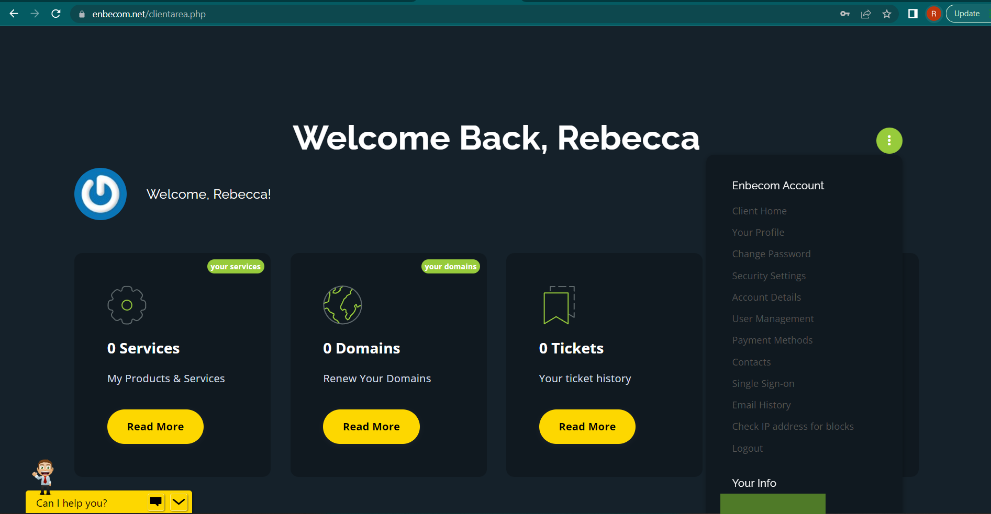
Task: Click the password key icon in the address bar
Action: (x=844, y=14)
